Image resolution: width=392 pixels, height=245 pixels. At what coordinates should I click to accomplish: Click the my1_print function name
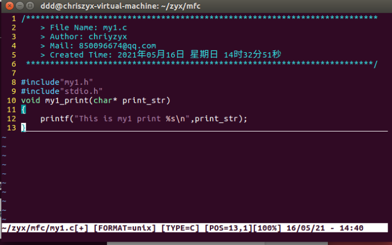pos(66,100)
